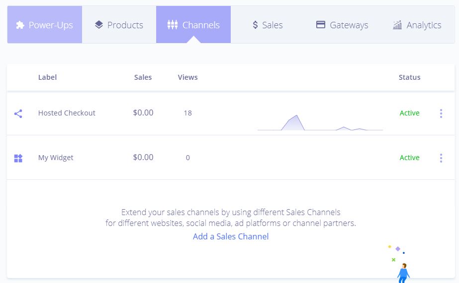This screenshot has width=459, height=283.
Task: Open the Analytics tab
Action: pyautogui.click(x=417, y=25)
